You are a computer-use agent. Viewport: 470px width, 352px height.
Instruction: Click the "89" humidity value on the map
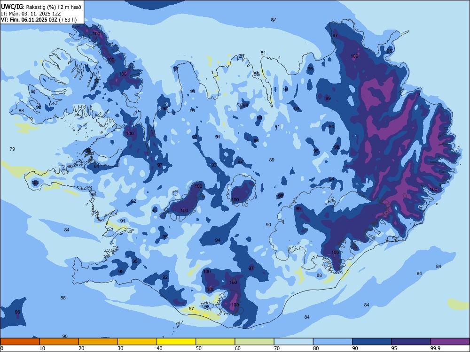[272, 160]
